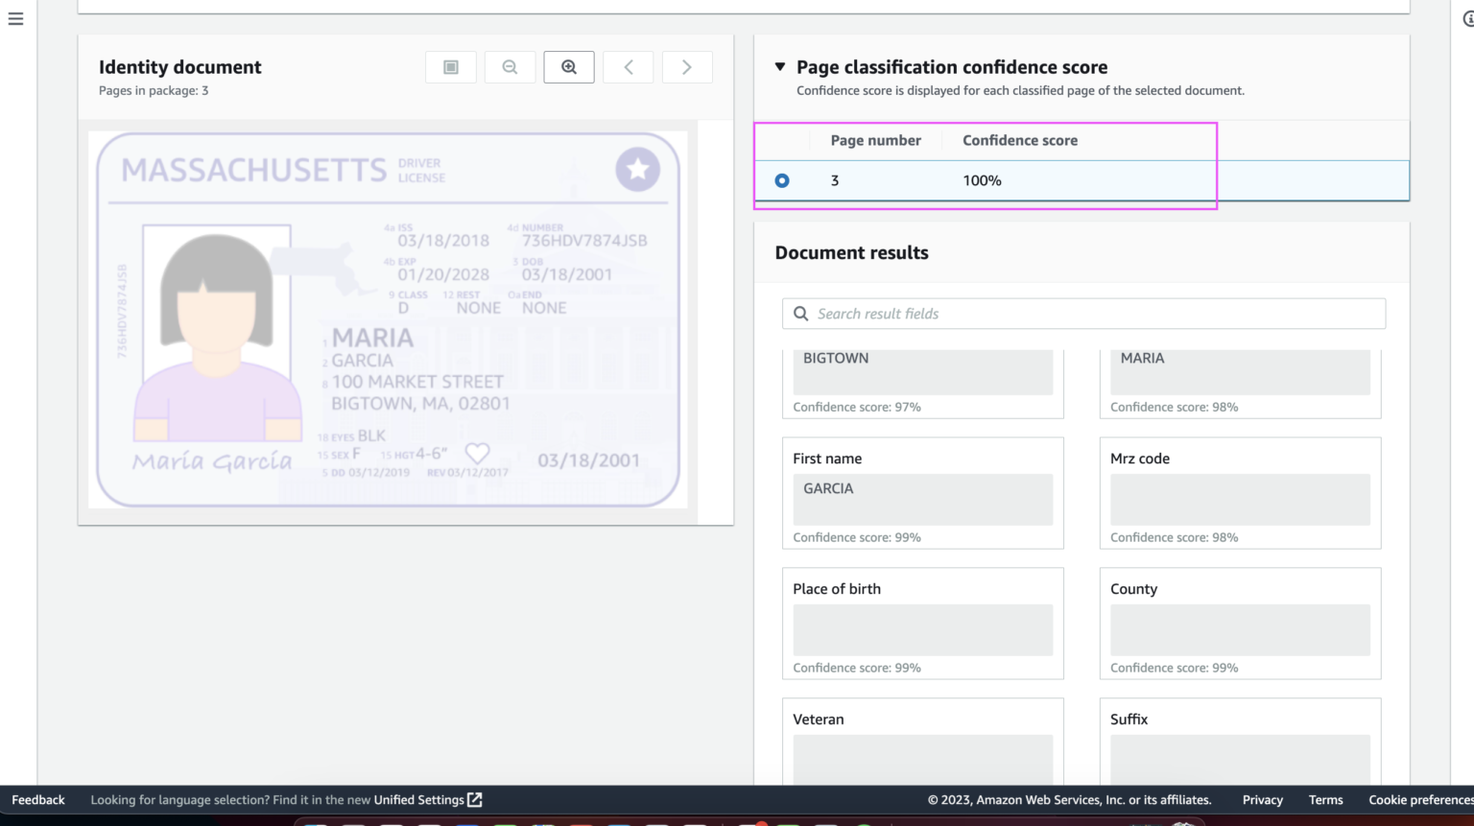Open the Terms link in footer
This screenshot has height=826, width=1474.
coord(1325,800)
